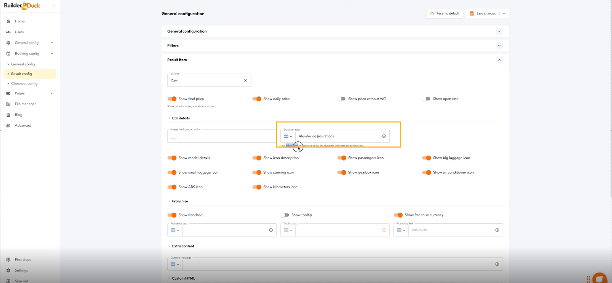Click the Save changes button
Image resolution: width=612 pixels, height=283 pixels.
coord(483,13)
